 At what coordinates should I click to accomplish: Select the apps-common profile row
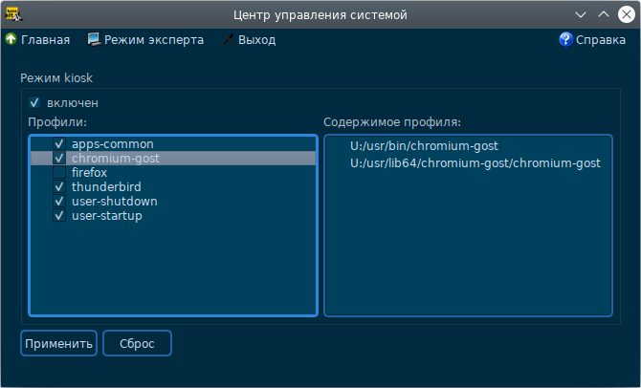point(173,143)
